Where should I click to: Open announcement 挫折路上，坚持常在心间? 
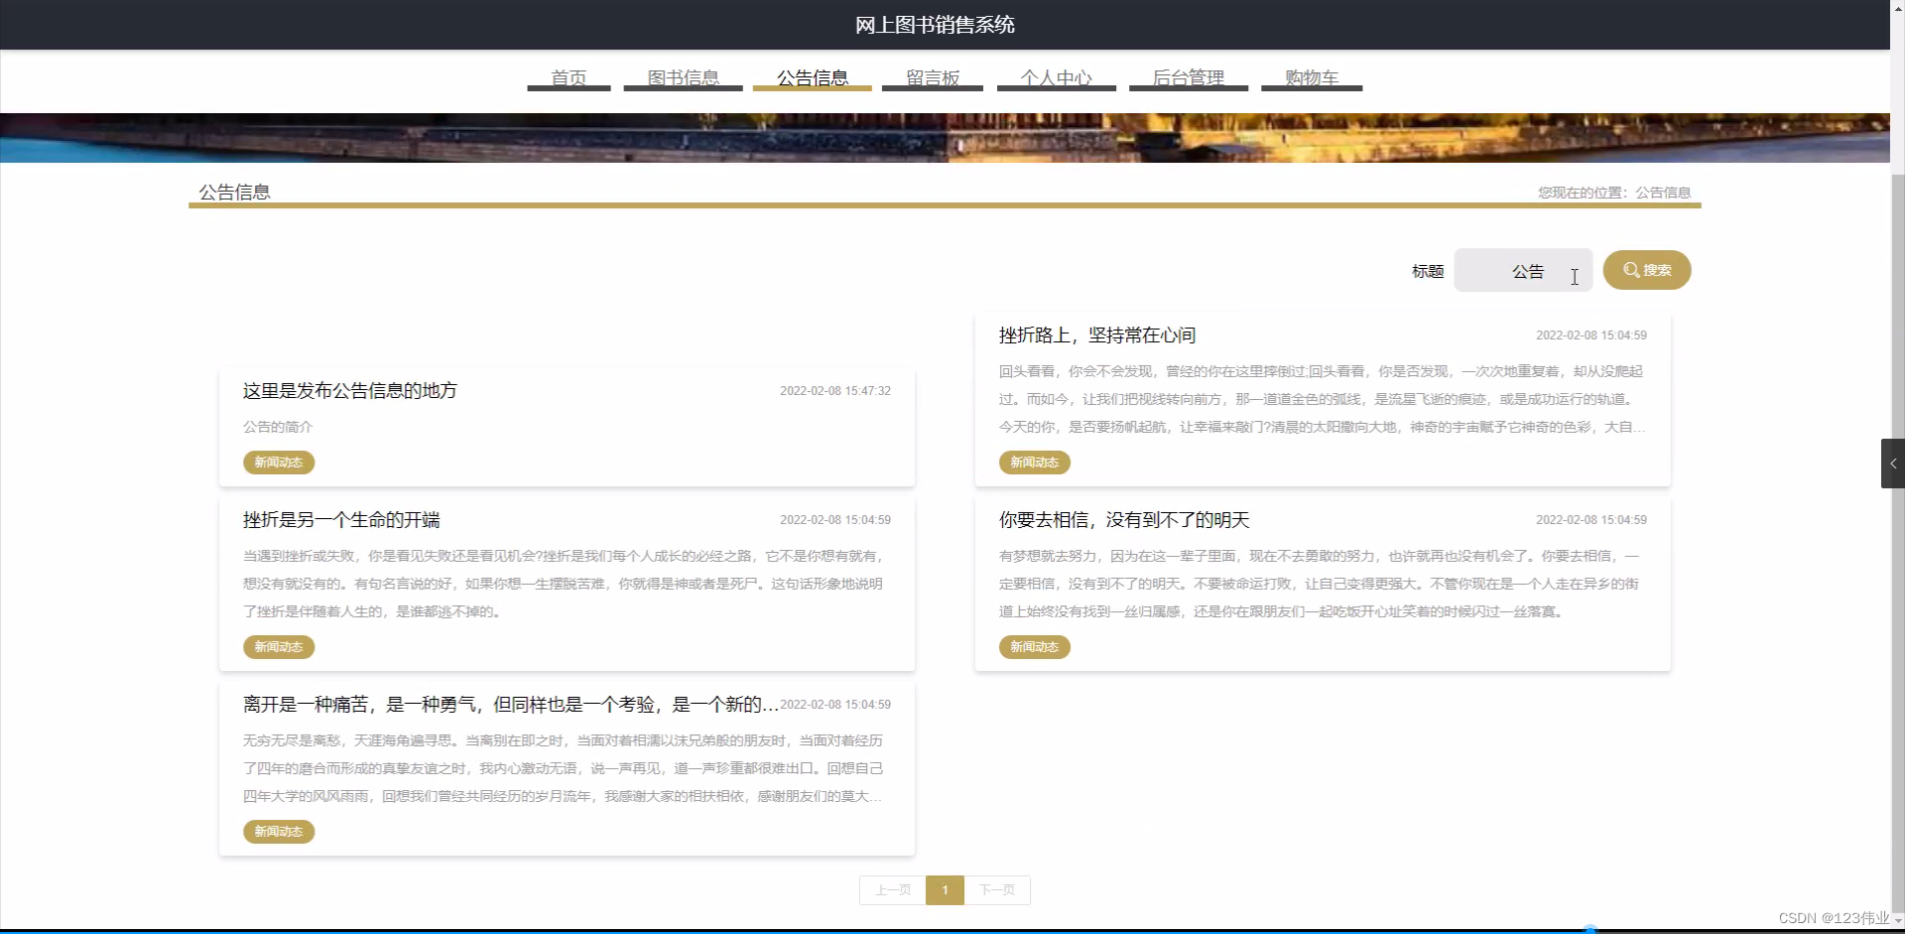tap(1097, 335)
